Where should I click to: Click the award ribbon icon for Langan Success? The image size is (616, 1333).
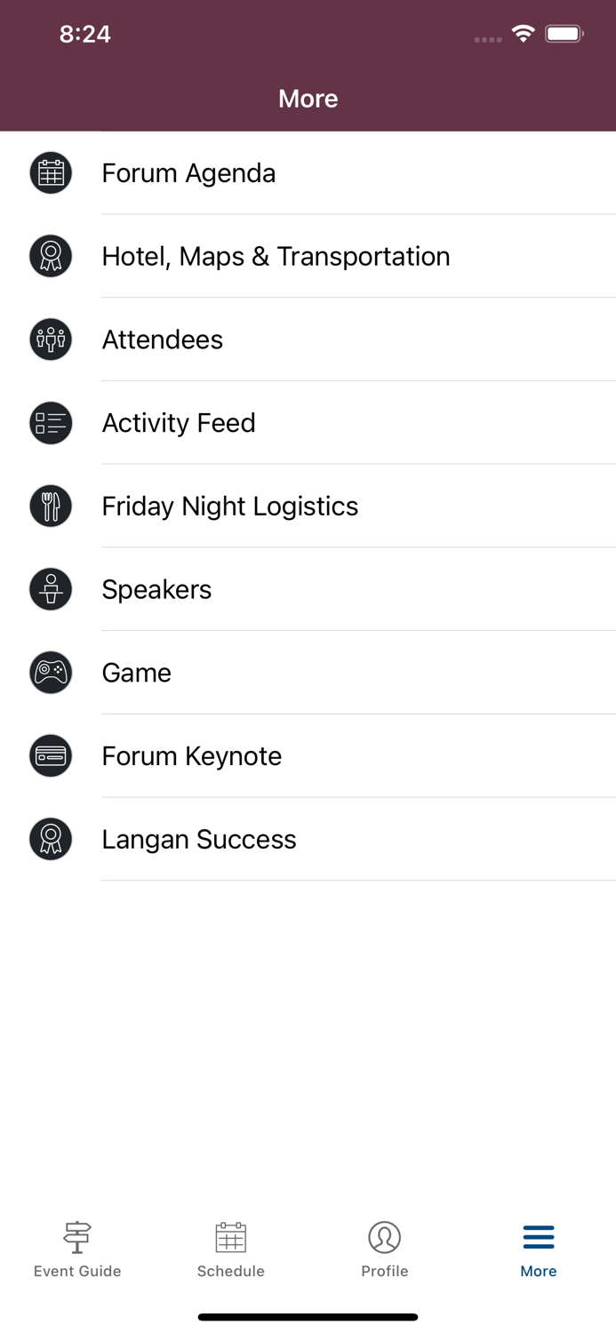tap(51, 838)
